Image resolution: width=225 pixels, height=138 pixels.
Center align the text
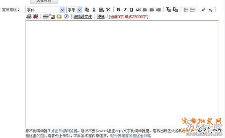(x=152, y=10)
